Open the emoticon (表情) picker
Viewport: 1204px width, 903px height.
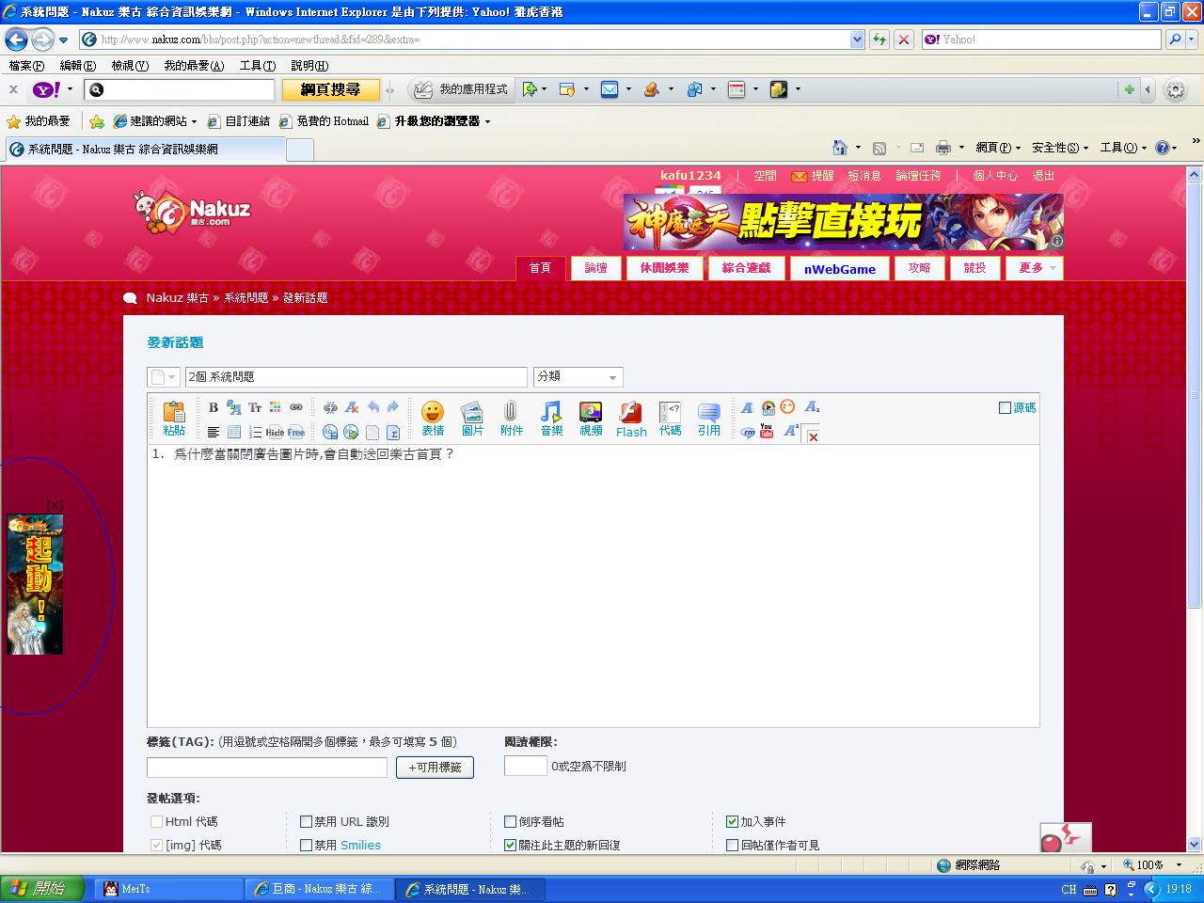433,419
